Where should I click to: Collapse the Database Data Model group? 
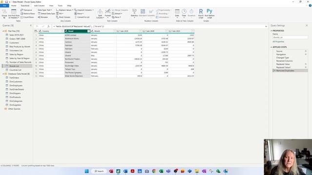coord(3,74)
